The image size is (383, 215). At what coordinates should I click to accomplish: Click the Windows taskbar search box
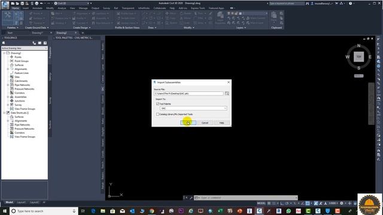pyautogui.click(x=44, y=211)
